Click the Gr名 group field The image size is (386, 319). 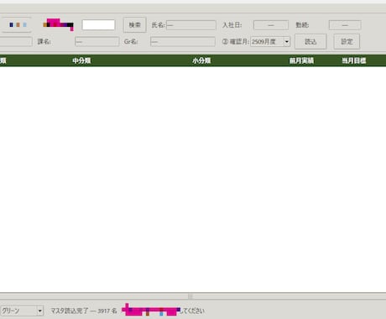coord(183,42)
